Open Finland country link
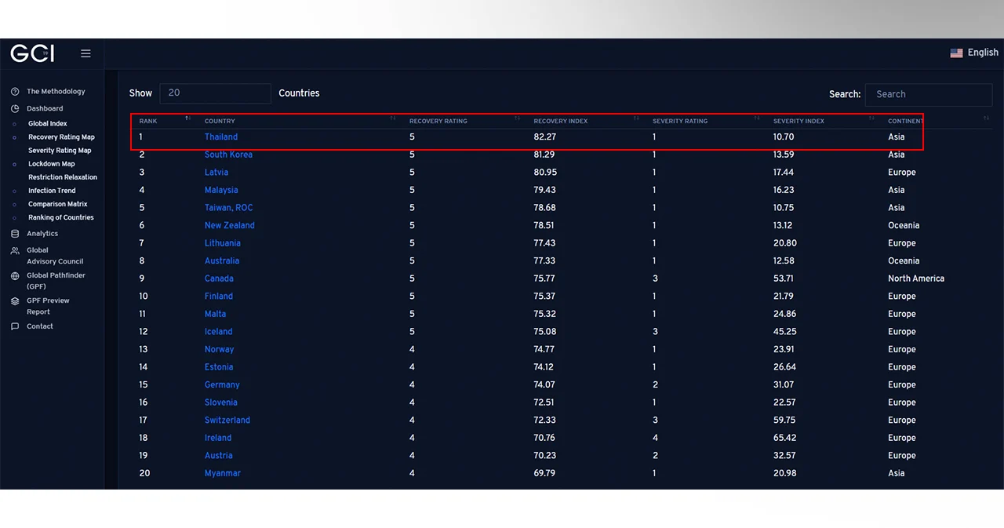The image size is (1004, 528). 219,297
